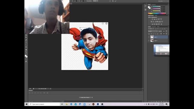Select the Timeline panel tab
This screenshot has width=194, height=109.
tap(31, 91)
